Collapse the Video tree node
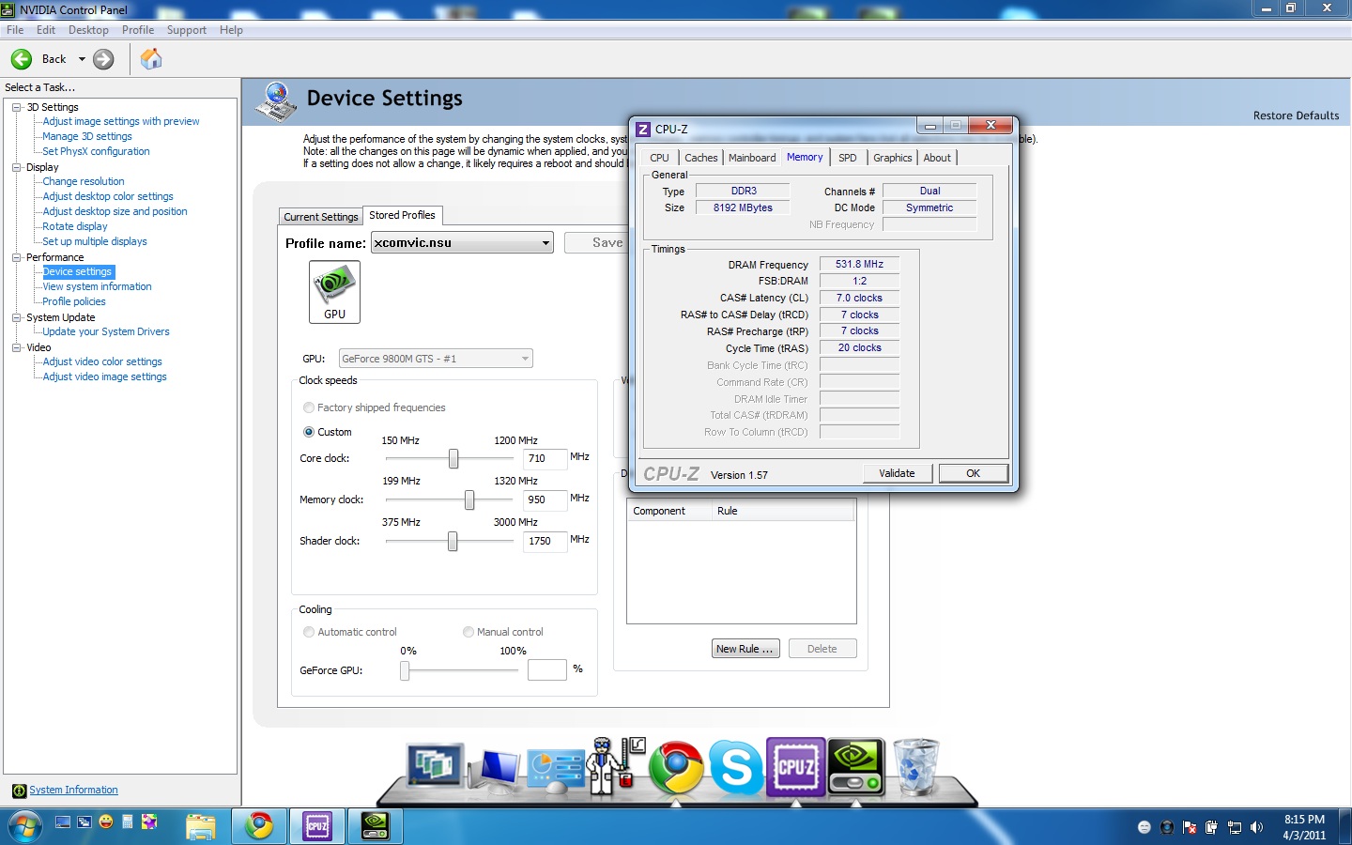 coord(16,347)
